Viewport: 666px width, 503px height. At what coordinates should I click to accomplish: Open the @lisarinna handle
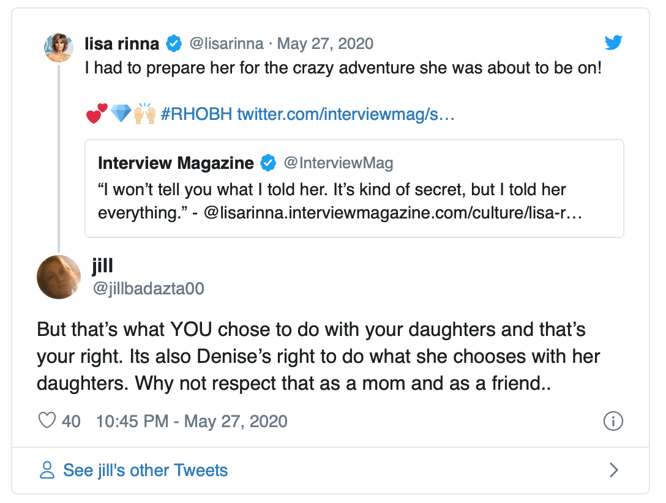[x=227, y=44]
